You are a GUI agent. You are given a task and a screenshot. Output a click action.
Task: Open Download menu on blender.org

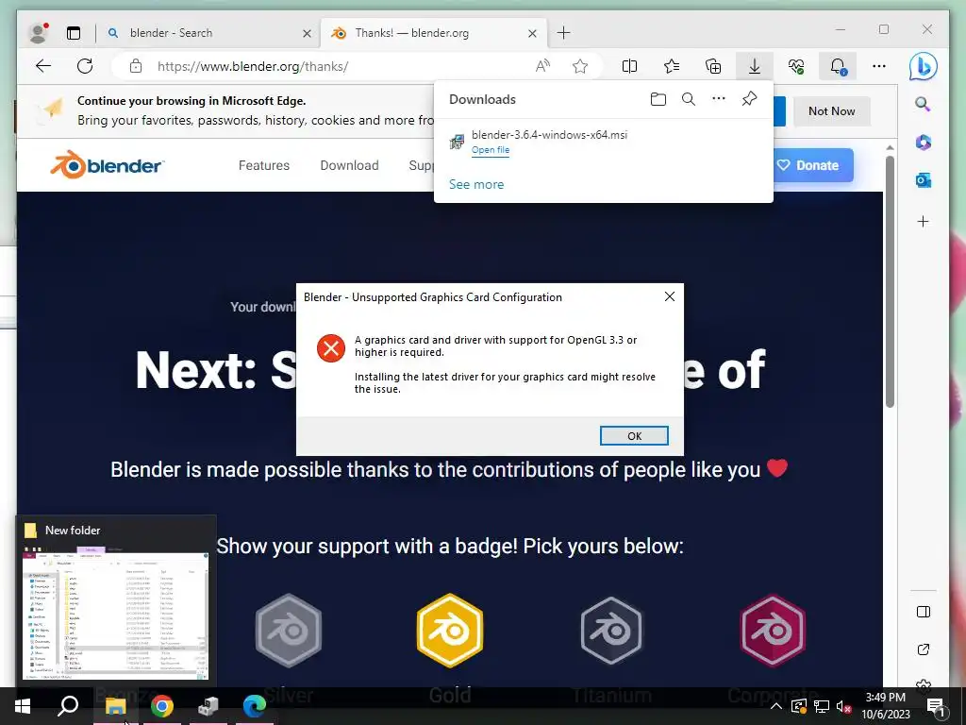349,165
